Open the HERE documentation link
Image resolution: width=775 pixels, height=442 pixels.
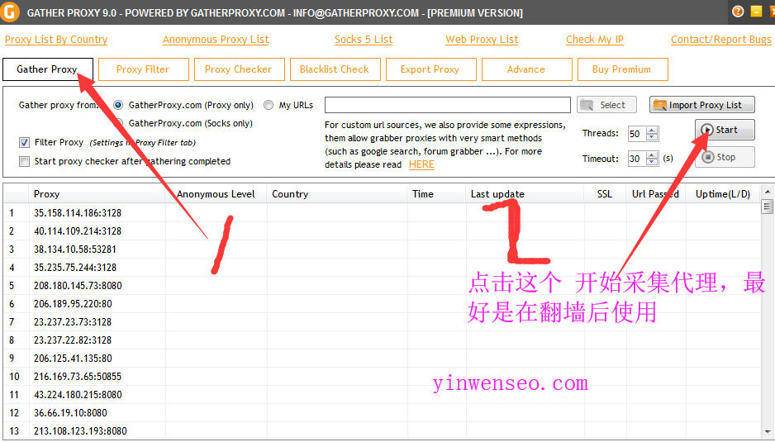(421, 164)
